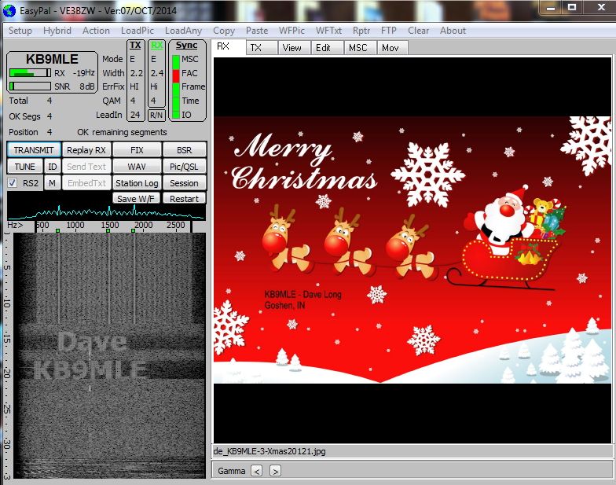The width and height of the screenshot is (616, 485).
Task: Click the Send Text button
Action: point(86,167)
